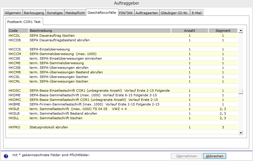253x161 pixels.
Task: Select the HKDSC Einzellastschrift COR1 description
Action: click(100, 91)
